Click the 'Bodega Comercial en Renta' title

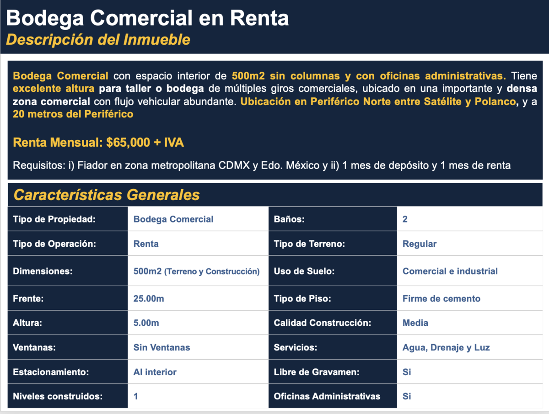point(147,19)
